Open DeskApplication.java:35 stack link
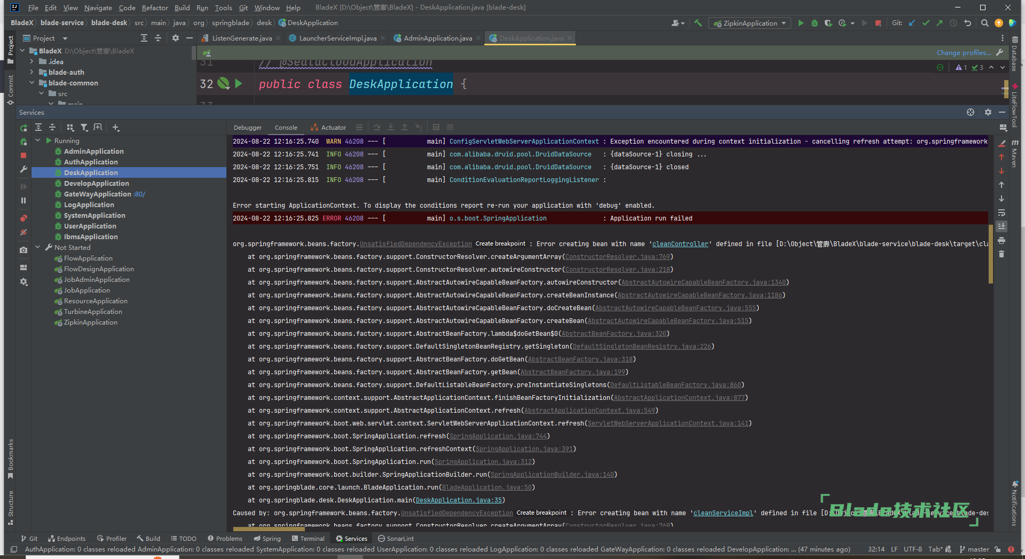Viewport: 1025px width, 559px height. pyautogui.click(x=459, y=500)
